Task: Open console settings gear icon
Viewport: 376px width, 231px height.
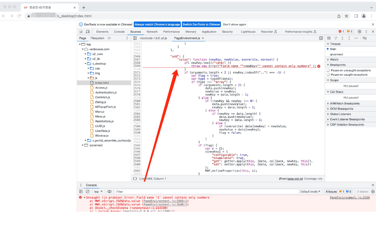Action: pos(372,192)
